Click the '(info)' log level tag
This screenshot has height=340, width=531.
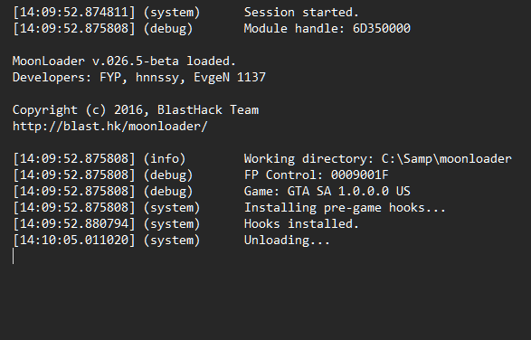[x=165, y=159]
